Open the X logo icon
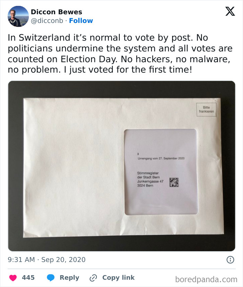This screenshot has height=287, width=243. pyautogui.click(x=230, y=11)
